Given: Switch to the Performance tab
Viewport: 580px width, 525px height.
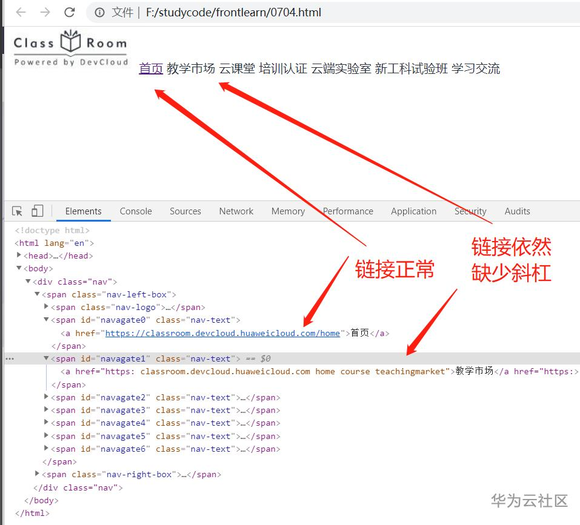Looking at the screenshot, I should point(348,211).
